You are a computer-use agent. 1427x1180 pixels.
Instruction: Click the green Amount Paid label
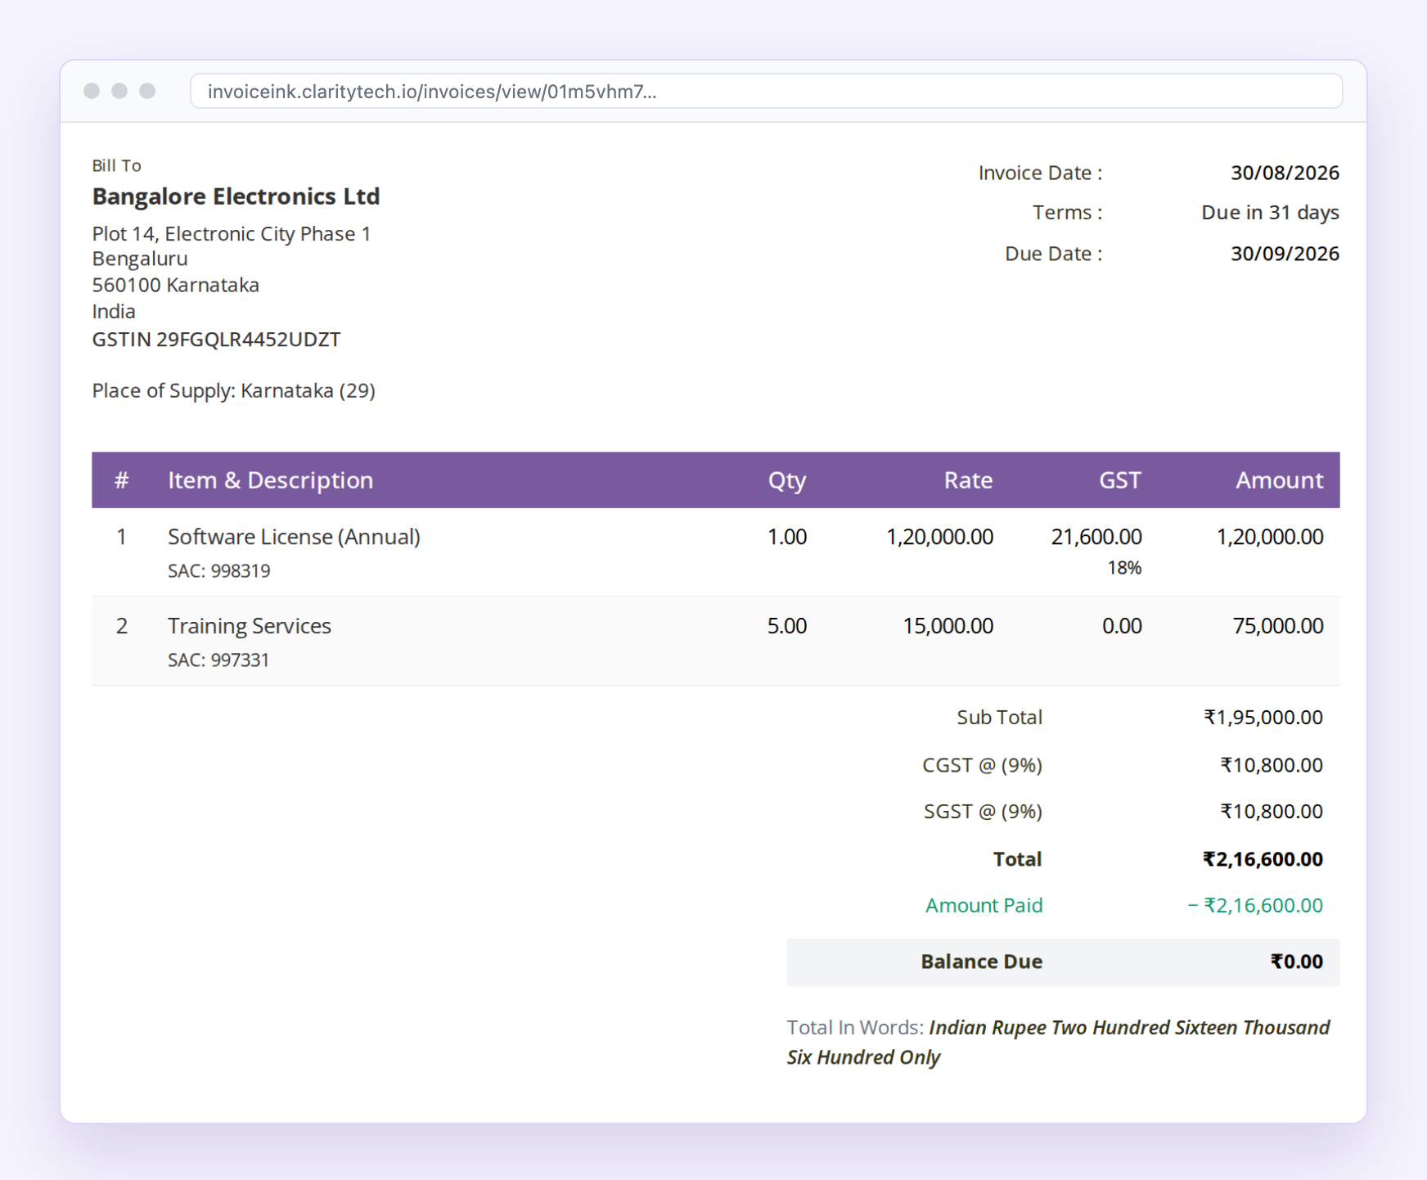pyautogui.click(x=984, y=906)
